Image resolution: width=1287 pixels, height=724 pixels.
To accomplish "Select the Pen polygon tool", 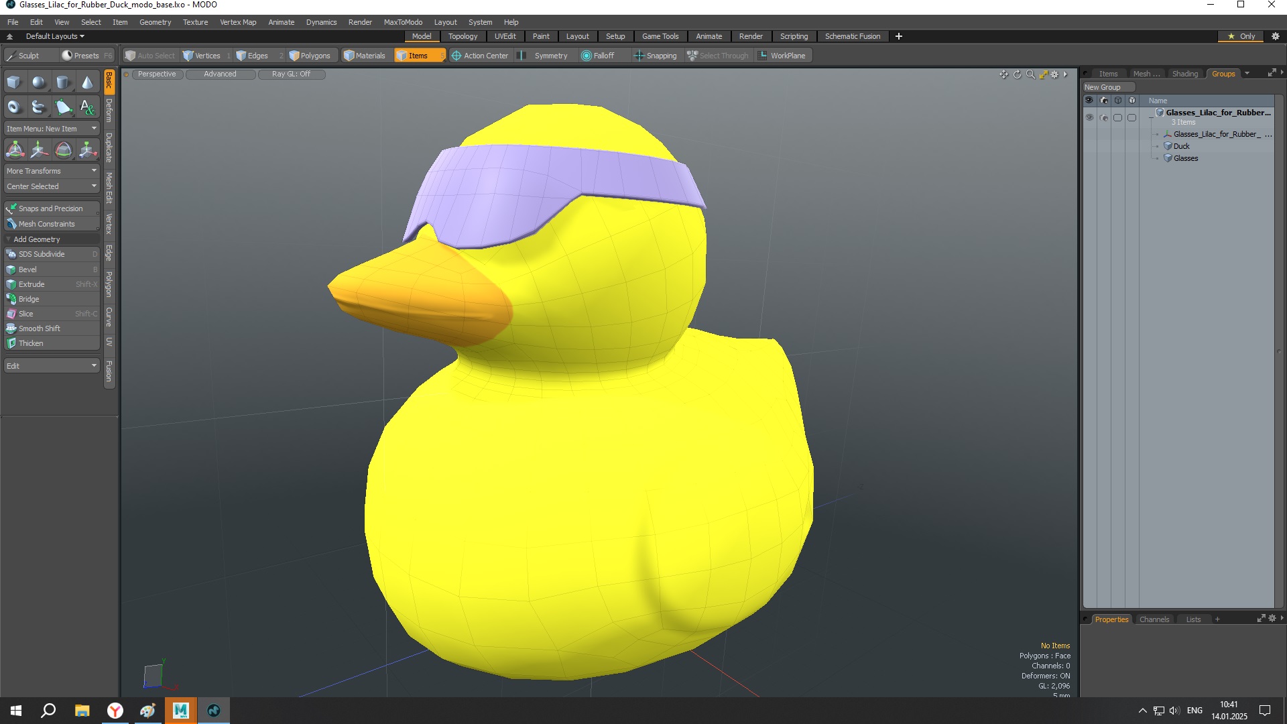I will point(63,107).
